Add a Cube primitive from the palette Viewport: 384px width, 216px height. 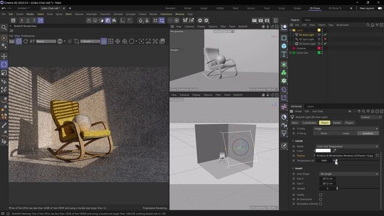click(x=284, y=46)
